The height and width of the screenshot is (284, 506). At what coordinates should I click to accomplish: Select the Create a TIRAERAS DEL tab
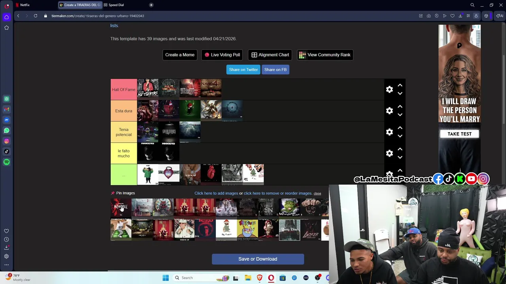click(80, 5)
